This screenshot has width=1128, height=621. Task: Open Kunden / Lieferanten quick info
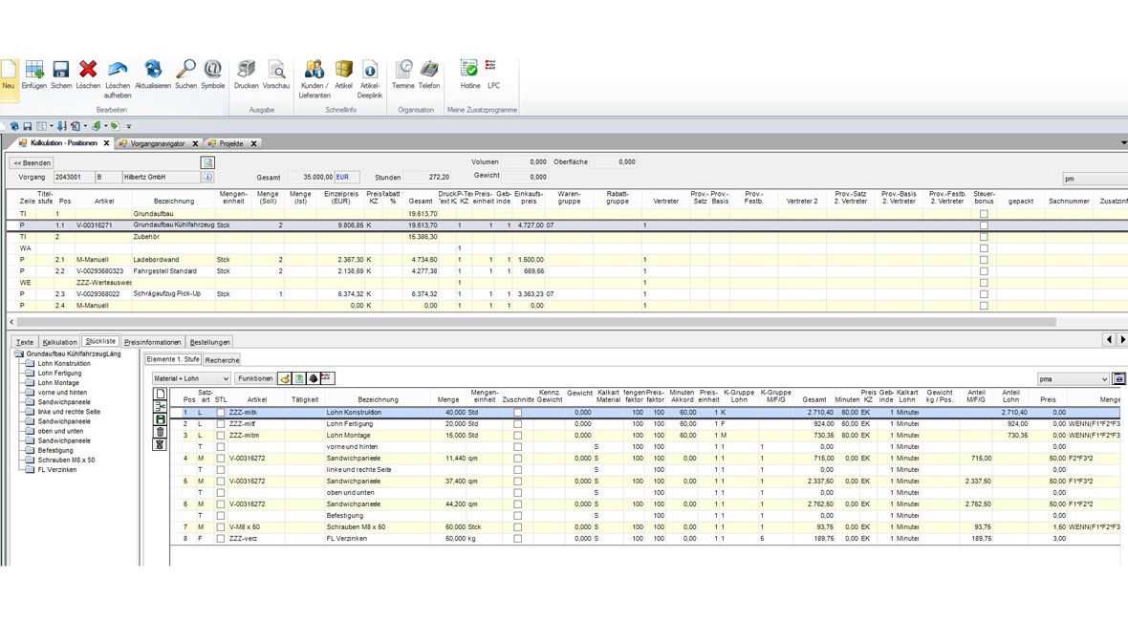(x=314, y=71)
